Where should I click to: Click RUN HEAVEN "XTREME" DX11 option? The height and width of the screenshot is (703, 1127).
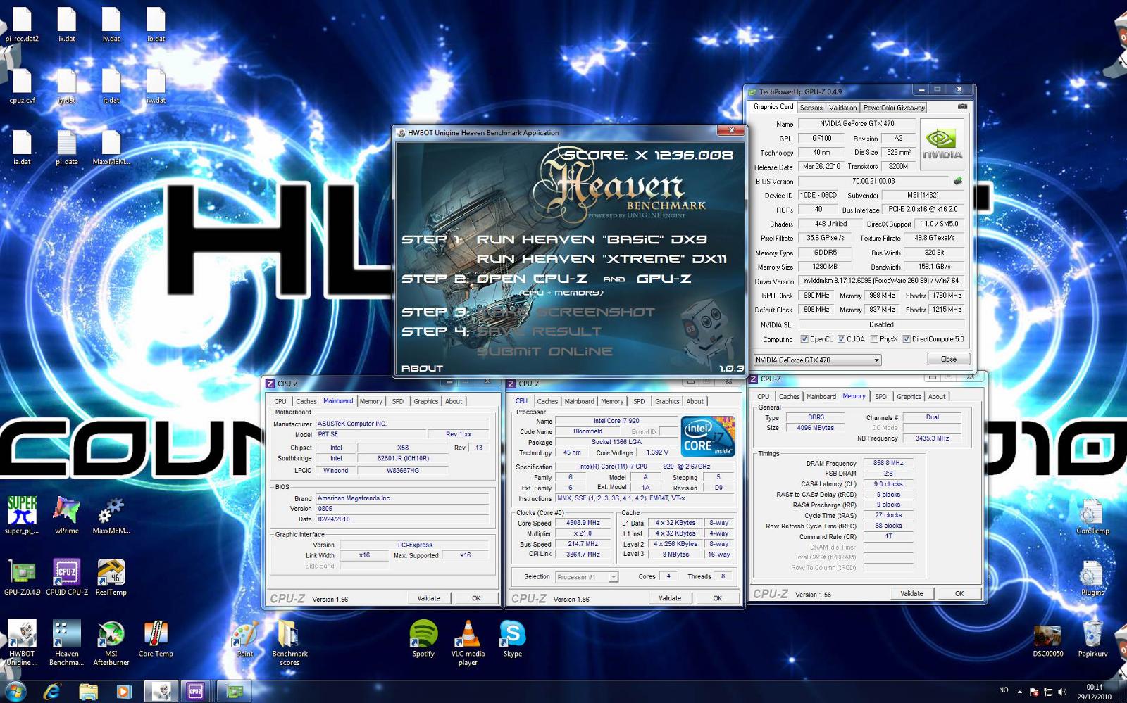tap(602, 259)
